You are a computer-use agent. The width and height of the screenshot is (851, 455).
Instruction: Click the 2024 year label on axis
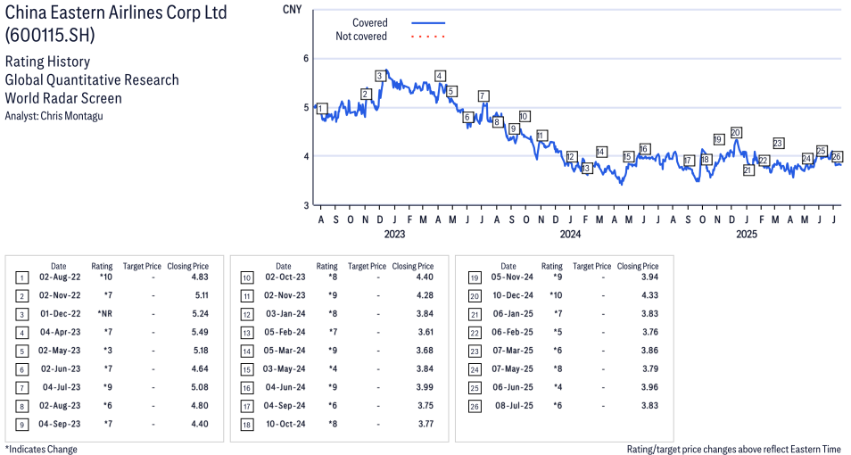[x=570, y=235]
